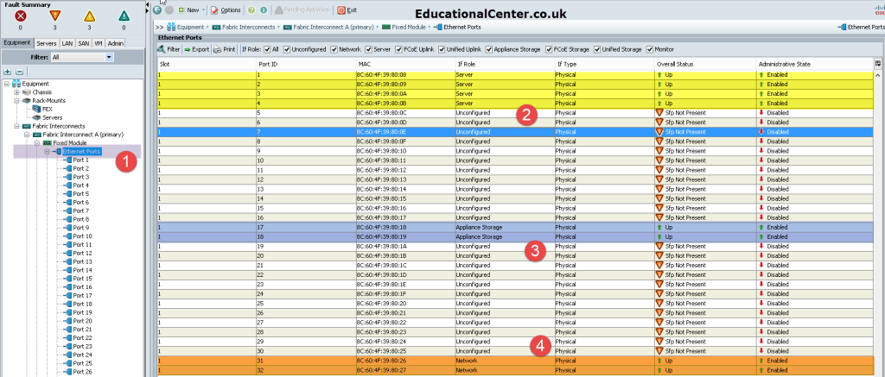Screen dimensions: 885x377
Task: Click the FEX icon in tree
Action: coord(37,110)
